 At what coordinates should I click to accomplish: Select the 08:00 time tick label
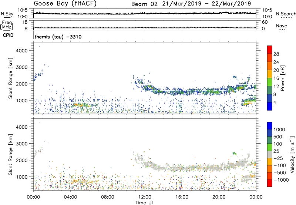pyautogui.click(x=108, y=197)
